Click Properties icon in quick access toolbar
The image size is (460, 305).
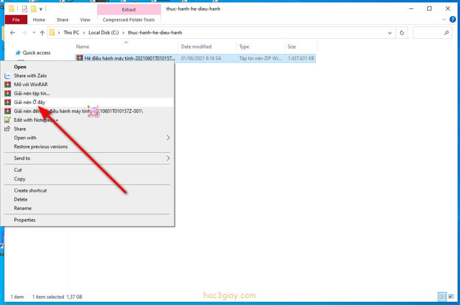click(x=24, y=9)
